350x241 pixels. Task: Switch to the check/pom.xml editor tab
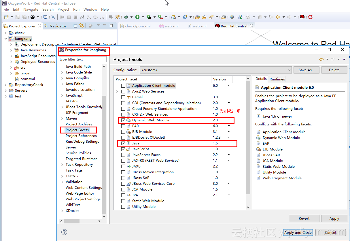coord(135,26)
